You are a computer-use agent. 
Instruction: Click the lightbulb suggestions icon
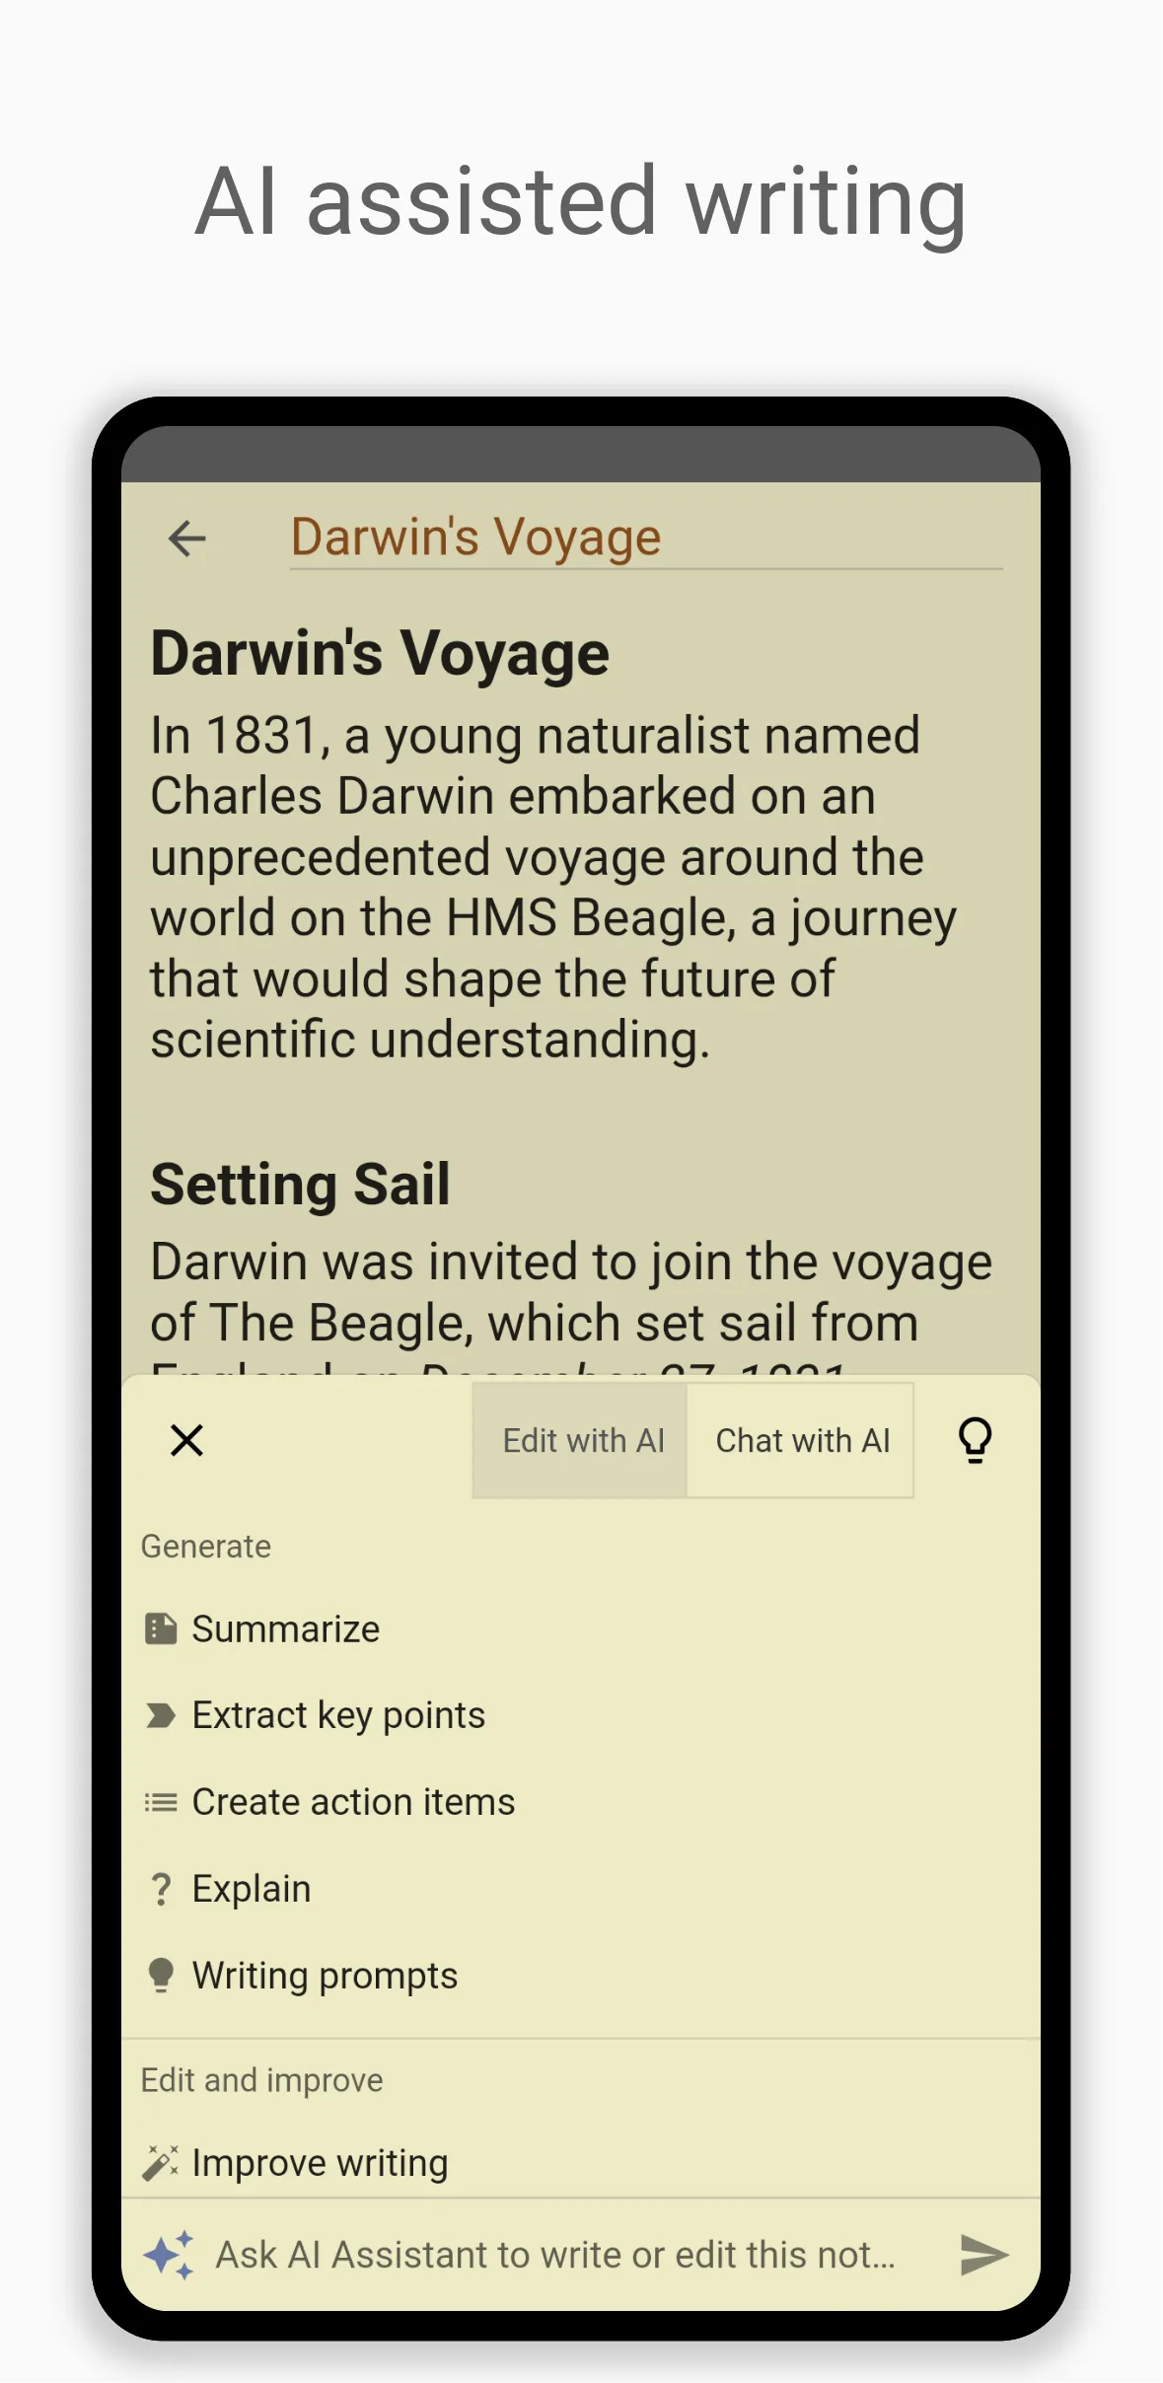[975, 1440]
